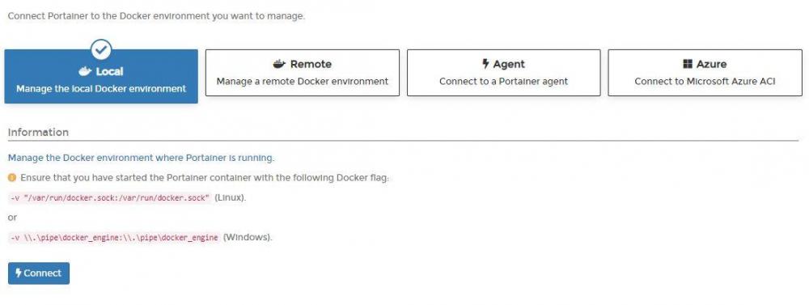
Task: Click the Docker whale icon on Local tile
Action: point(85,71)
